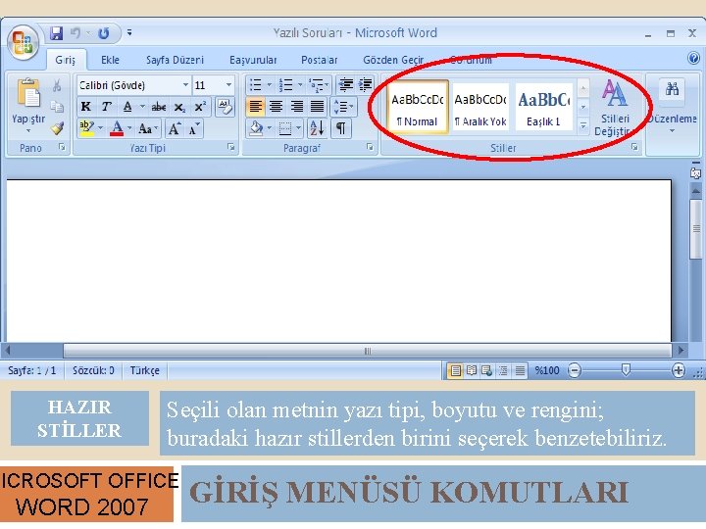Customize the Quick Access Toolbar
The height and width of the screenshot is (529, 706).
(x=129, y=32)
